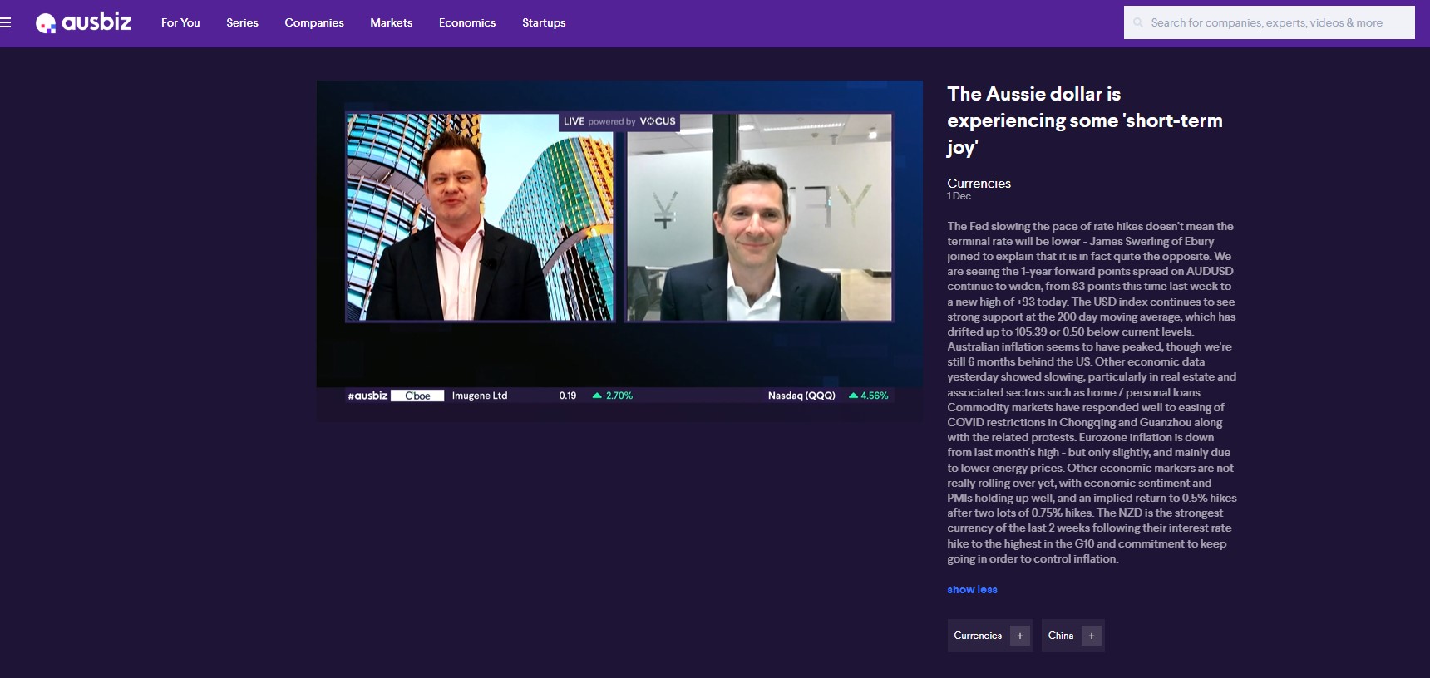Focus the search companies, experts input field
Viewport: 1430px width, 678px height.
(1270, 22)
